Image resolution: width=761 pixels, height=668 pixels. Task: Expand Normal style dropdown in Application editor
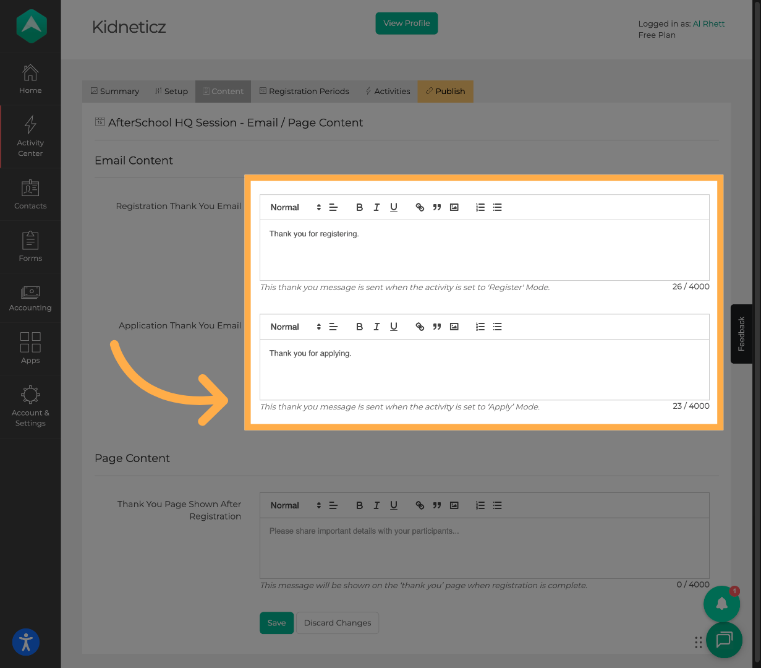(295, 327)
